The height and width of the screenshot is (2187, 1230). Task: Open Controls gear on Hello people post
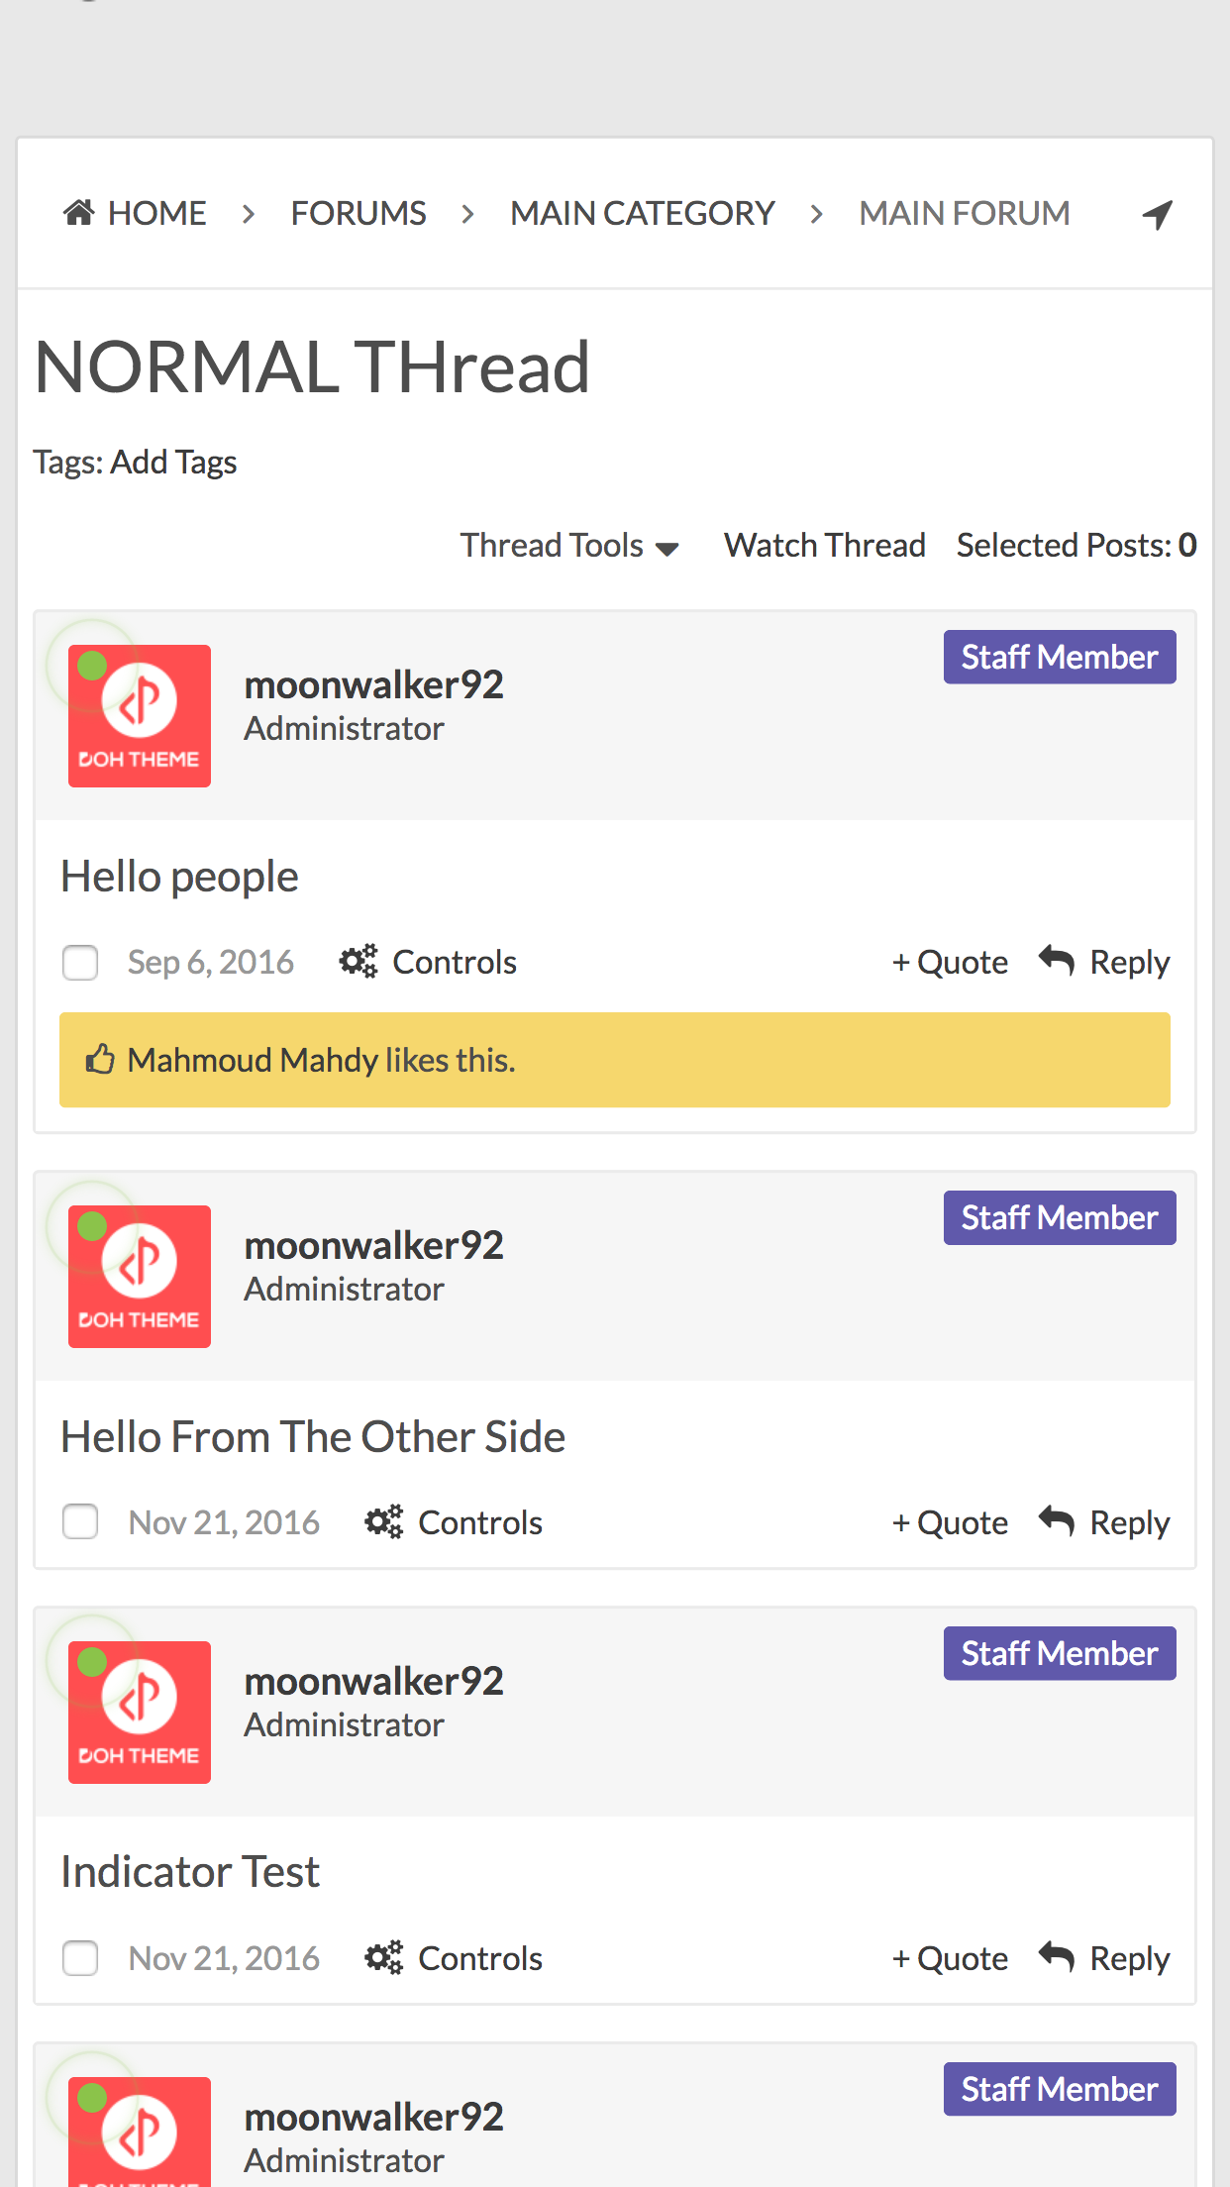click(359, 961)
